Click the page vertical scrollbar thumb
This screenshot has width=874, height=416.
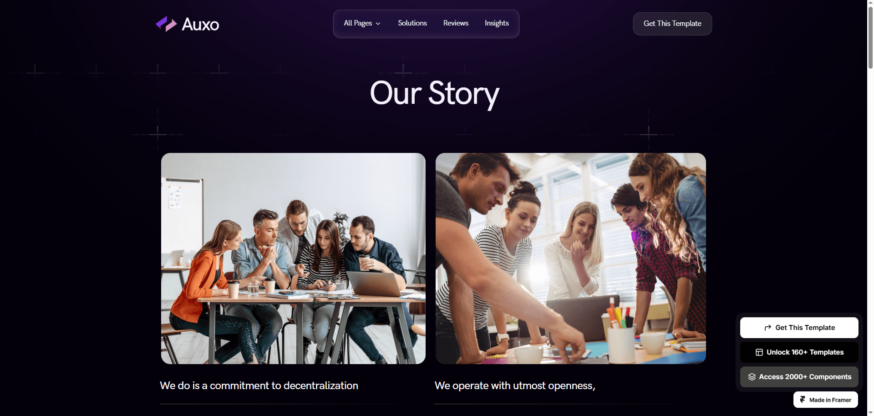click(870, 37)
